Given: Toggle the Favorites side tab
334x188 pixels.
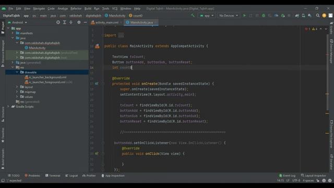Looking at the screenshot, I should pyautogui.click(x=3, y=135).
